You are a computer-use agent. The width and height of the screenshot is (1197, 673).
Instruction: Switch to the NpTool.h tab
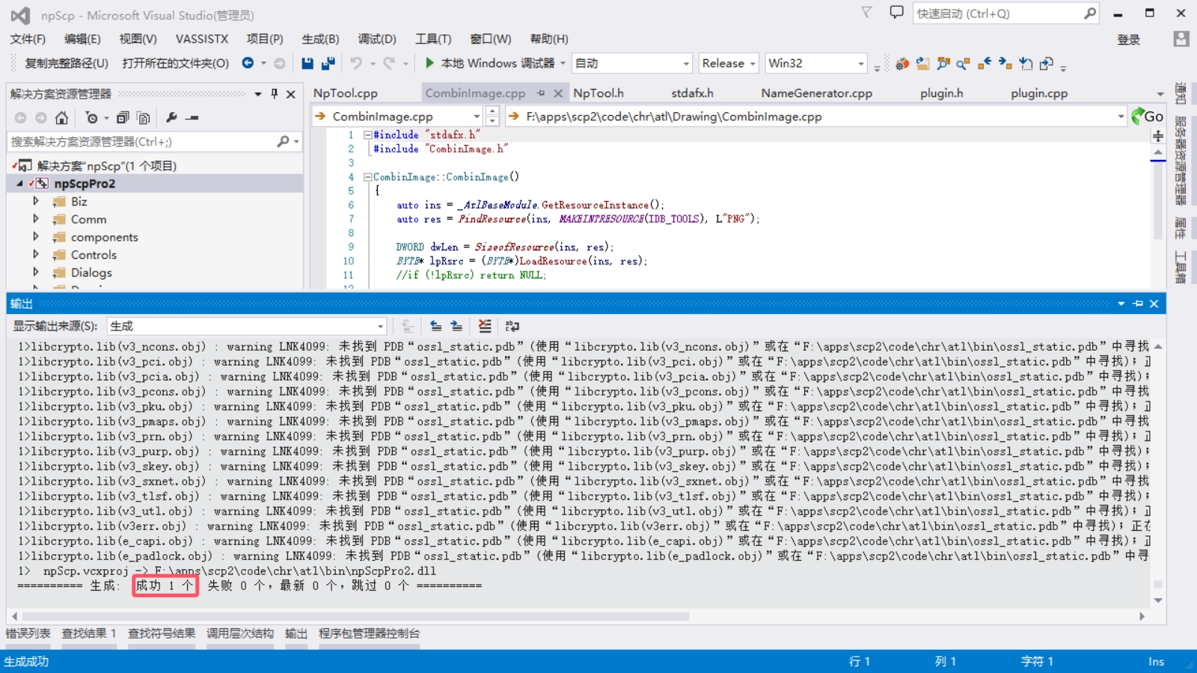point(598,93)
